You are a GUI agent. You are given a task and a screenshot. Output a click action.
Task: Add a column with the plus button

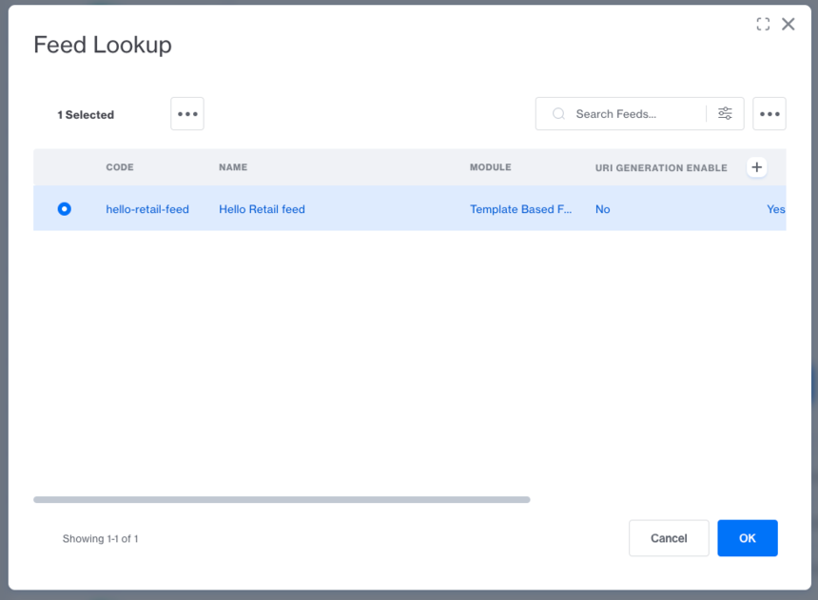(757, 167)
